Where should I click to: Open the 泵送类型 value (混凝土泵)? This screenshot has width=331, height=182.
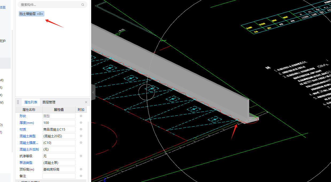pos(59,163)
